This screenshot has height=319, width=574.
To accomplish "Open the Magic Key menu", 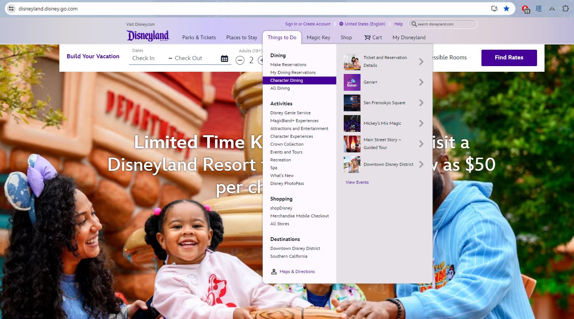I will tap(318, 37).
